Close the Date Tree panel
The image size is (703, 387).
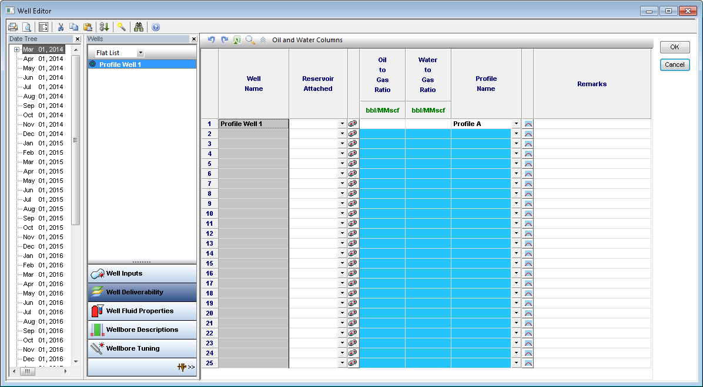pyautogui.click(x=77, y=39)
